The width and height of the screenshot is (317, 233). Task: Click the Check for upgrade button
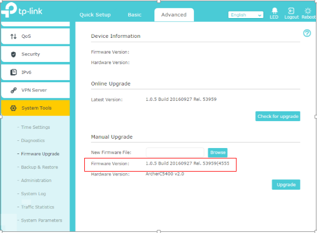click(x=278, y=116)
